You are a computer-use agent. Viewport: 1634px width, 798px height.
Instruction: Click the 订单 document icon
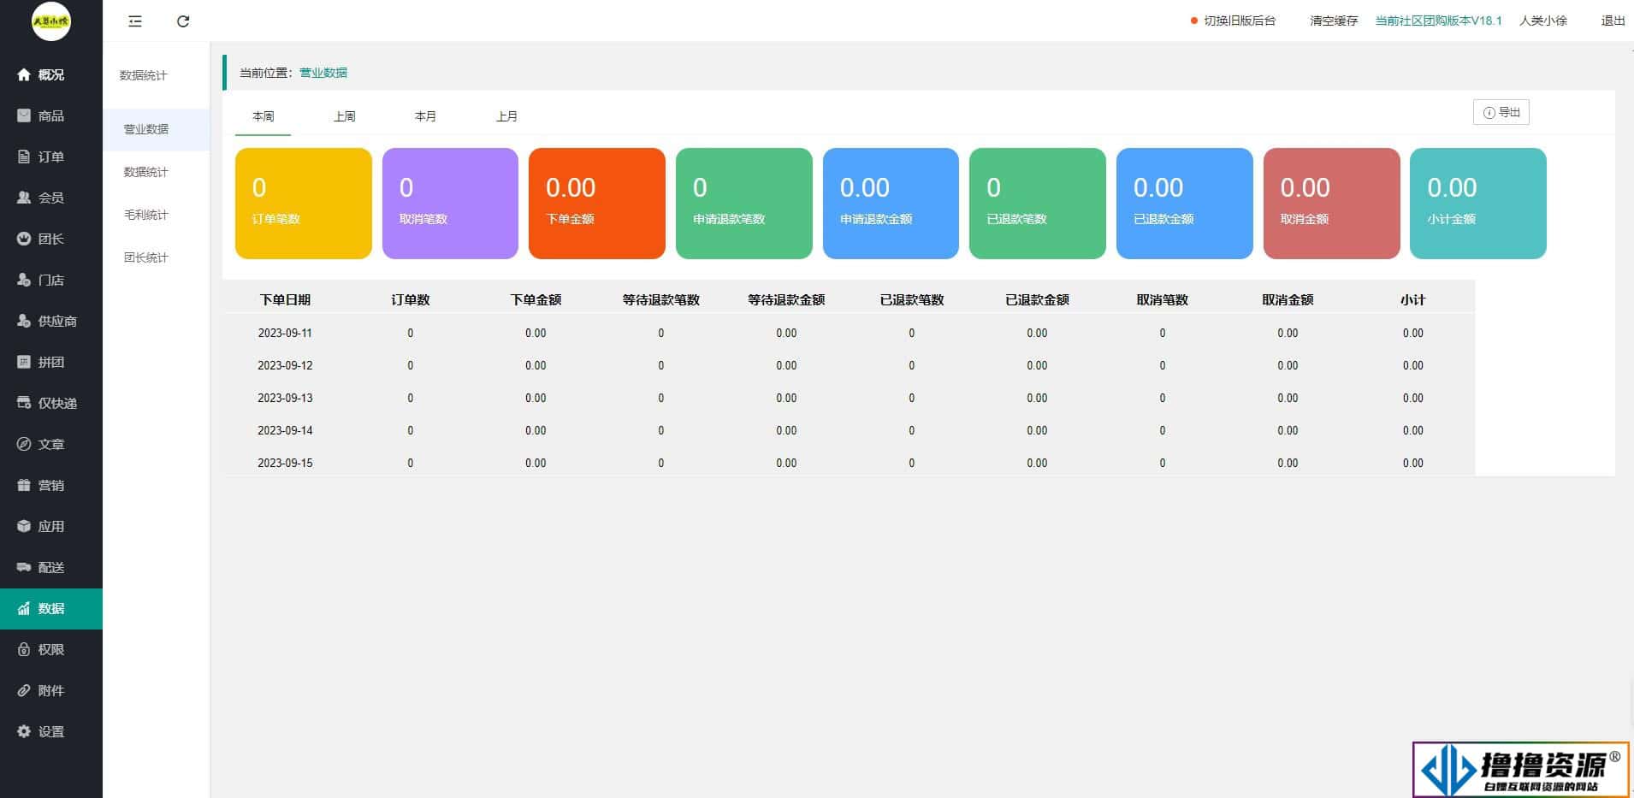tap(24, 157)
